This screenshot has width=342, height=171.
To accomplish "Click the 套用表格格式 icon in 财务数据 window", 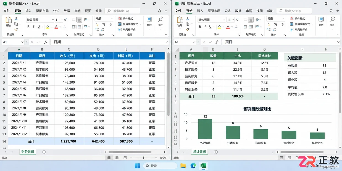I will [x=120, y=24].
